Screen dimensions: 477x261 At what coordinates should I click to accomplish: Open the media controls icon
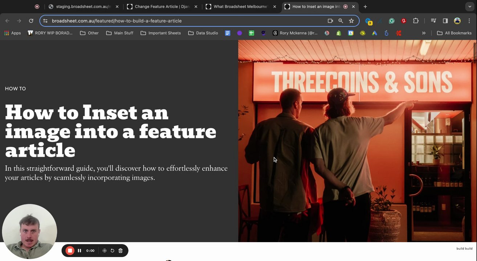click(433, 21)
